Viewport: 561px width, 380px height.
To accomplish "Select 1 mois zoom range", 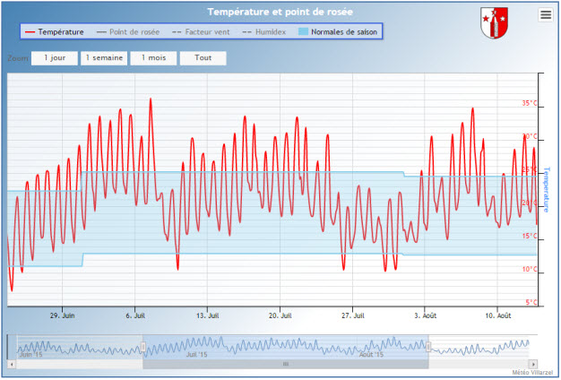I will tap(152, 57).
